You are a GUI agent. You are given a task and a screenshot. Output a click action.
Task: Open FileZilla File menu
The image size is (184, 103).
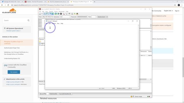point(40,11)
